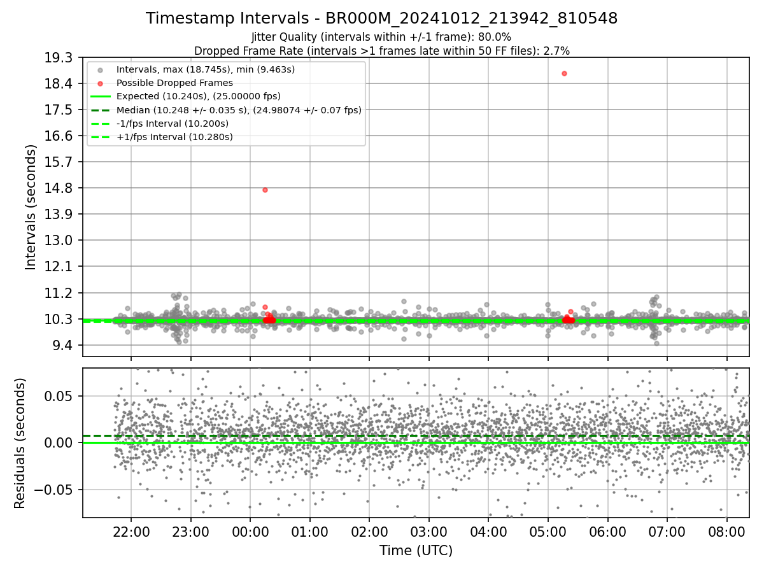This screenshot has height=573, width=764.
Task: Click the x-axis tick label '22:00'
Action: [x=132, y=531]
